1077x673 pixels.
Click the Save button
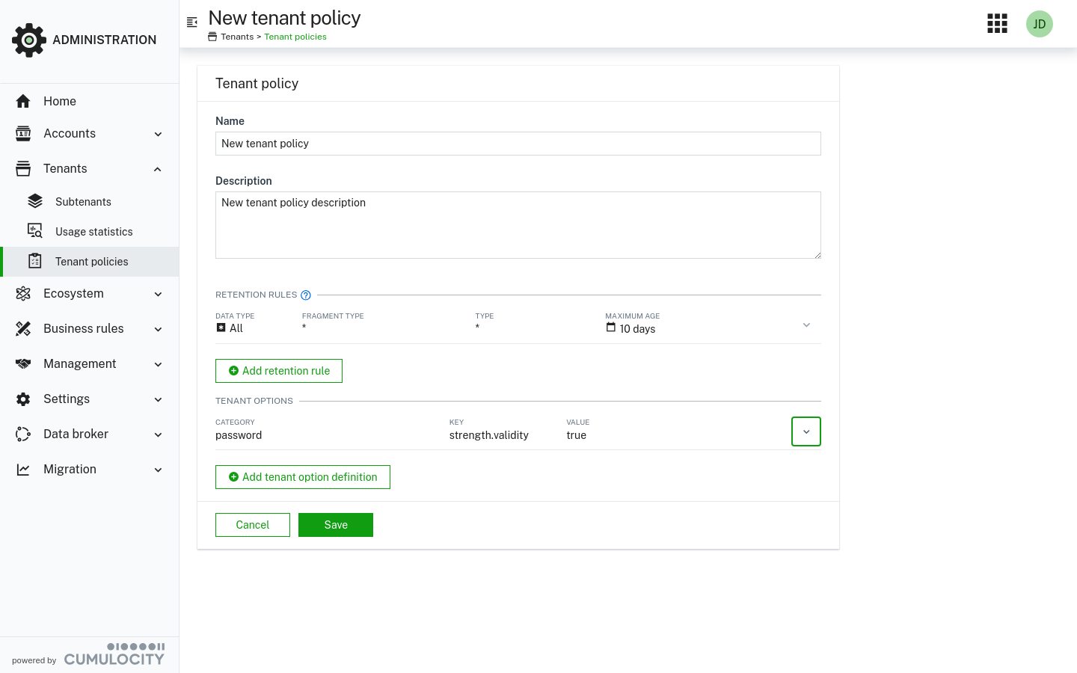(335, 525)
